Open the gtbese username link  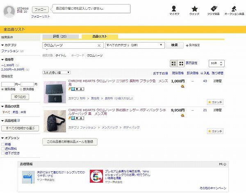click(23, 8)
